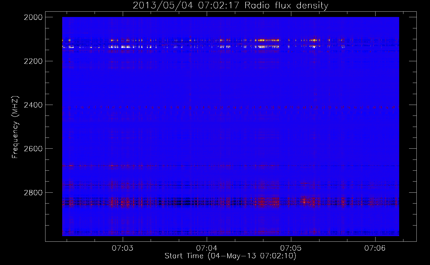
Task: Click the "07:04" time axis label
Action: coord(207,248)
